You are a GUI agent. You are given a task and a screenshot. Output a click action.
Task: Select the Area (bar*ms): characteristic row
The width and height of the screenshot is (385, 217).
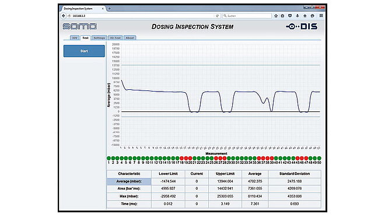point(129,188)
